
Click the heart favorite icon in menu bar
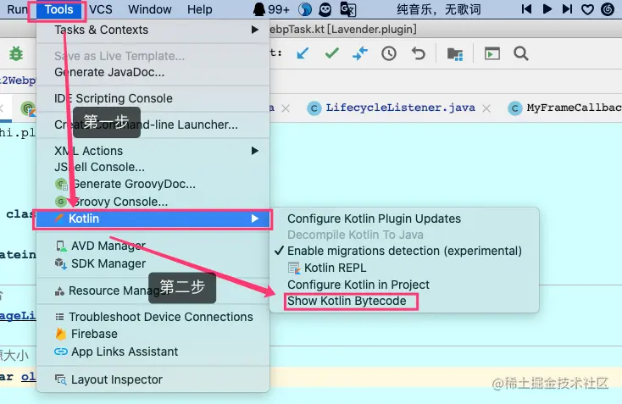click(x=587, y=9)
